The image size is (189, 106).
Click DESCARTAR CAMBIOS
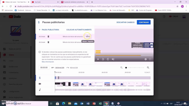click(125, 22)
